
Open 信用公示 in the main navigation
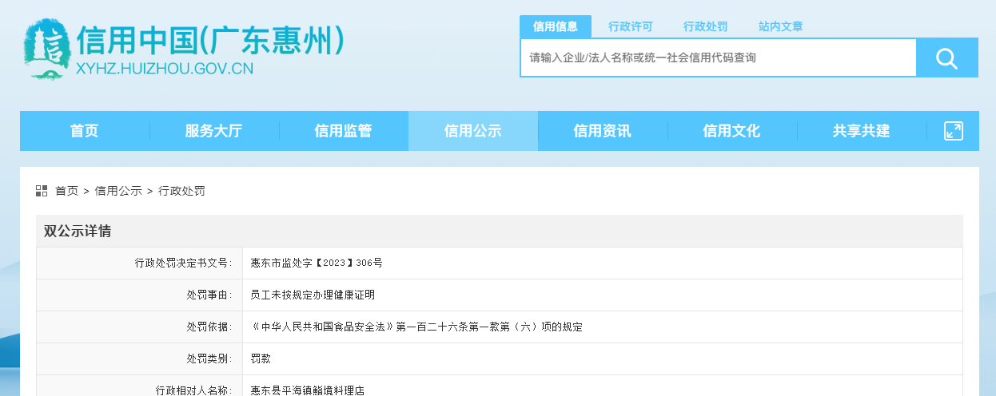(472, 131)
